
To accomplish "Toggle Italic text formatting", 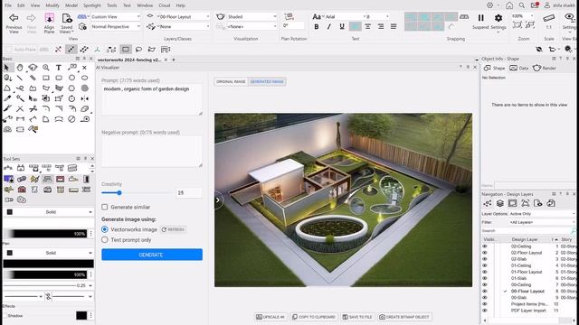I will click(x=329, y=26).
